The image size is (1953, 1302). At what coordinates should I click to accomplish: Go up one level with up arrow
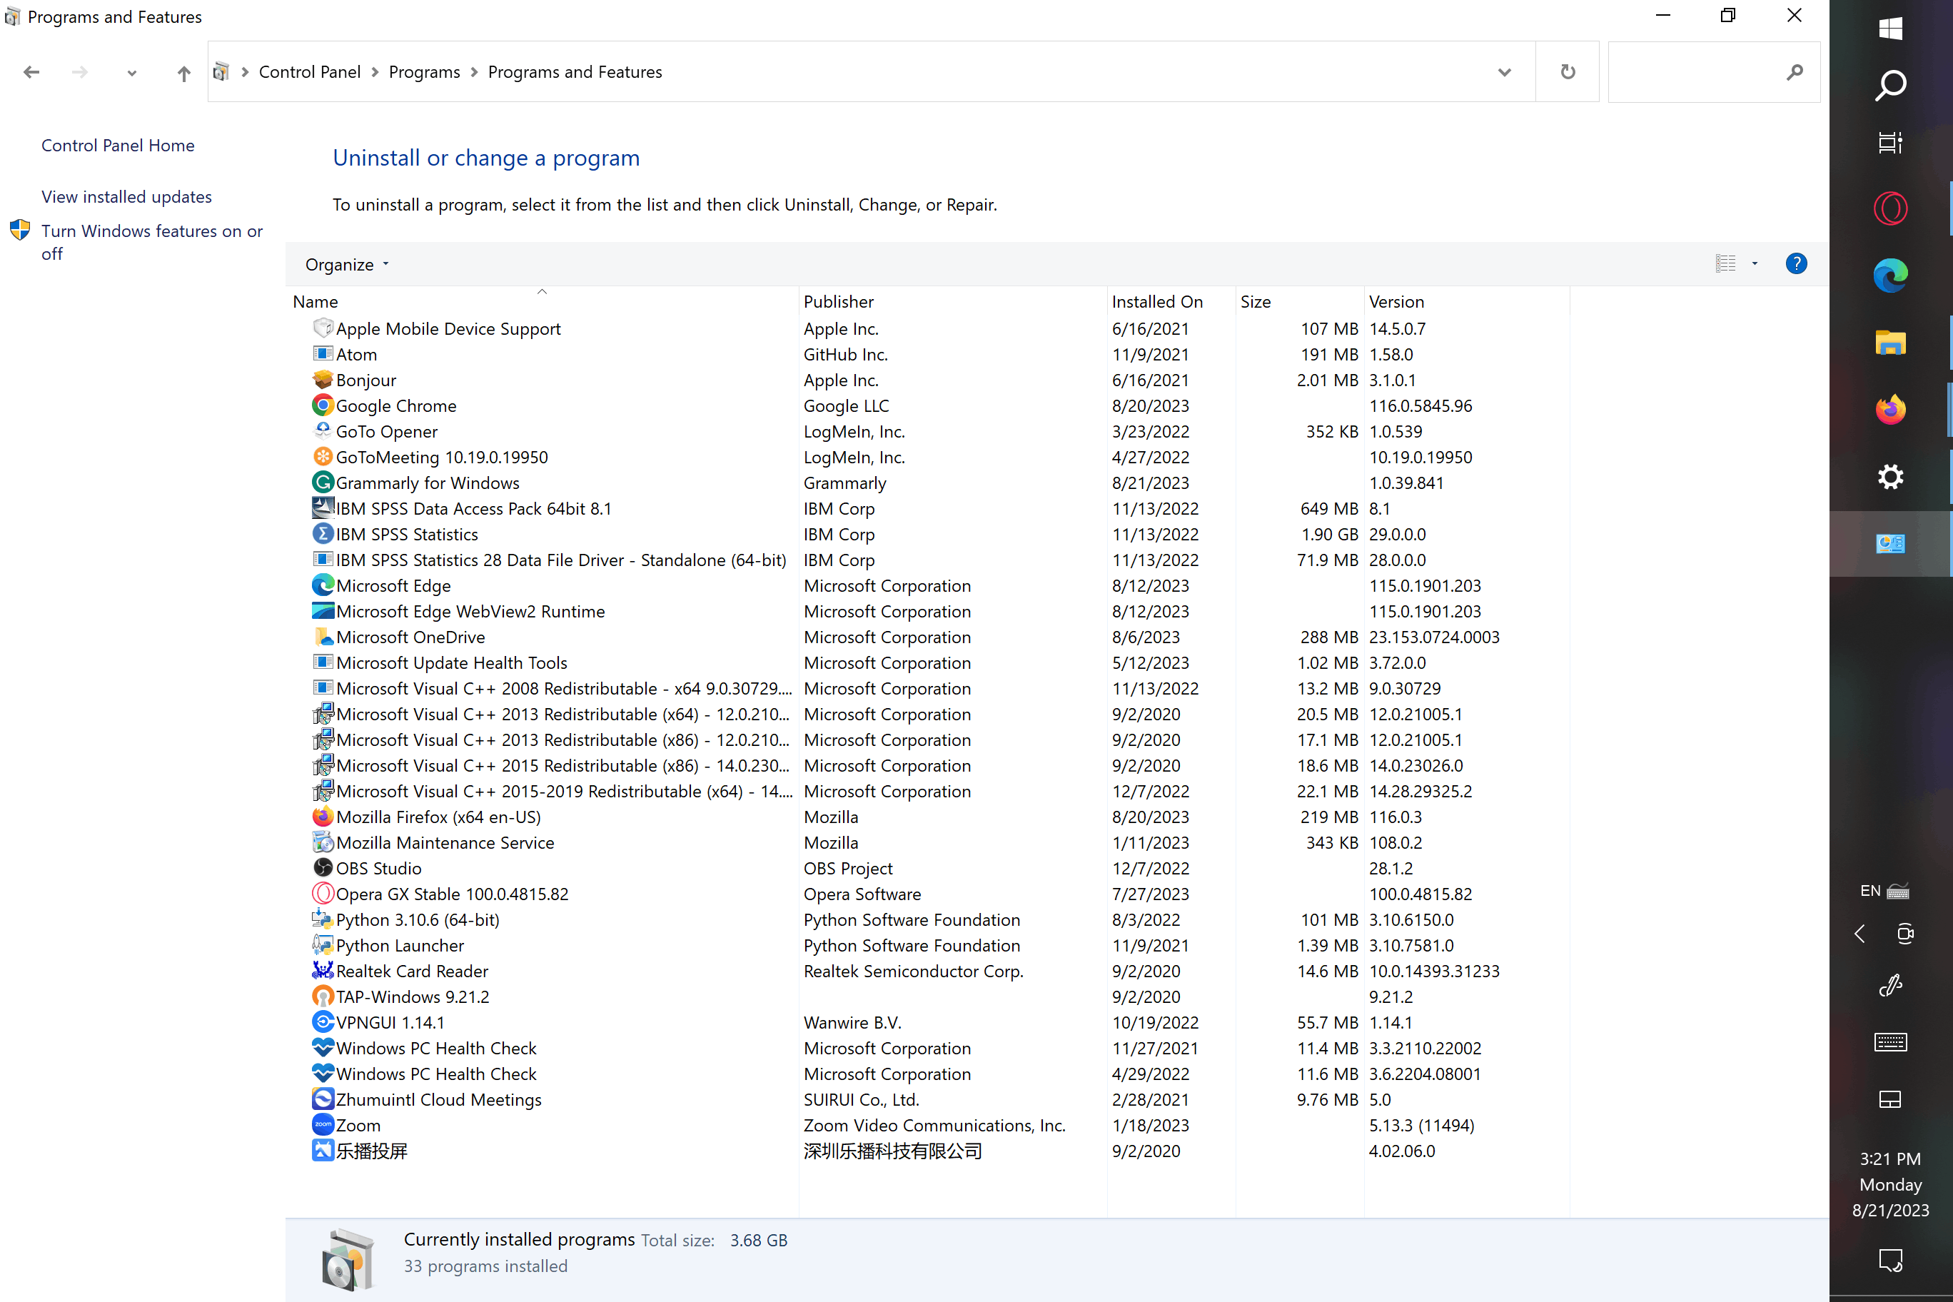183,73
